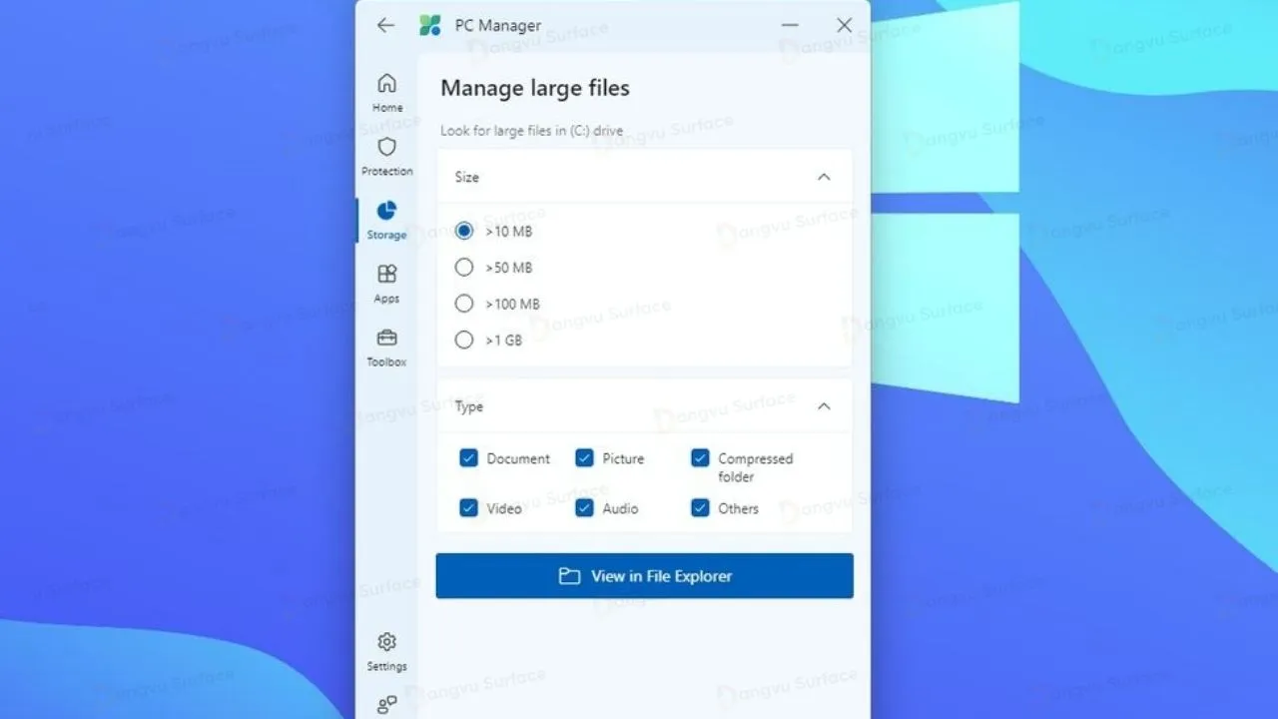The height and width of the screenshot is (719, 1278).
Task: Close the PC Manager window
Action: [x=844, y=26]
